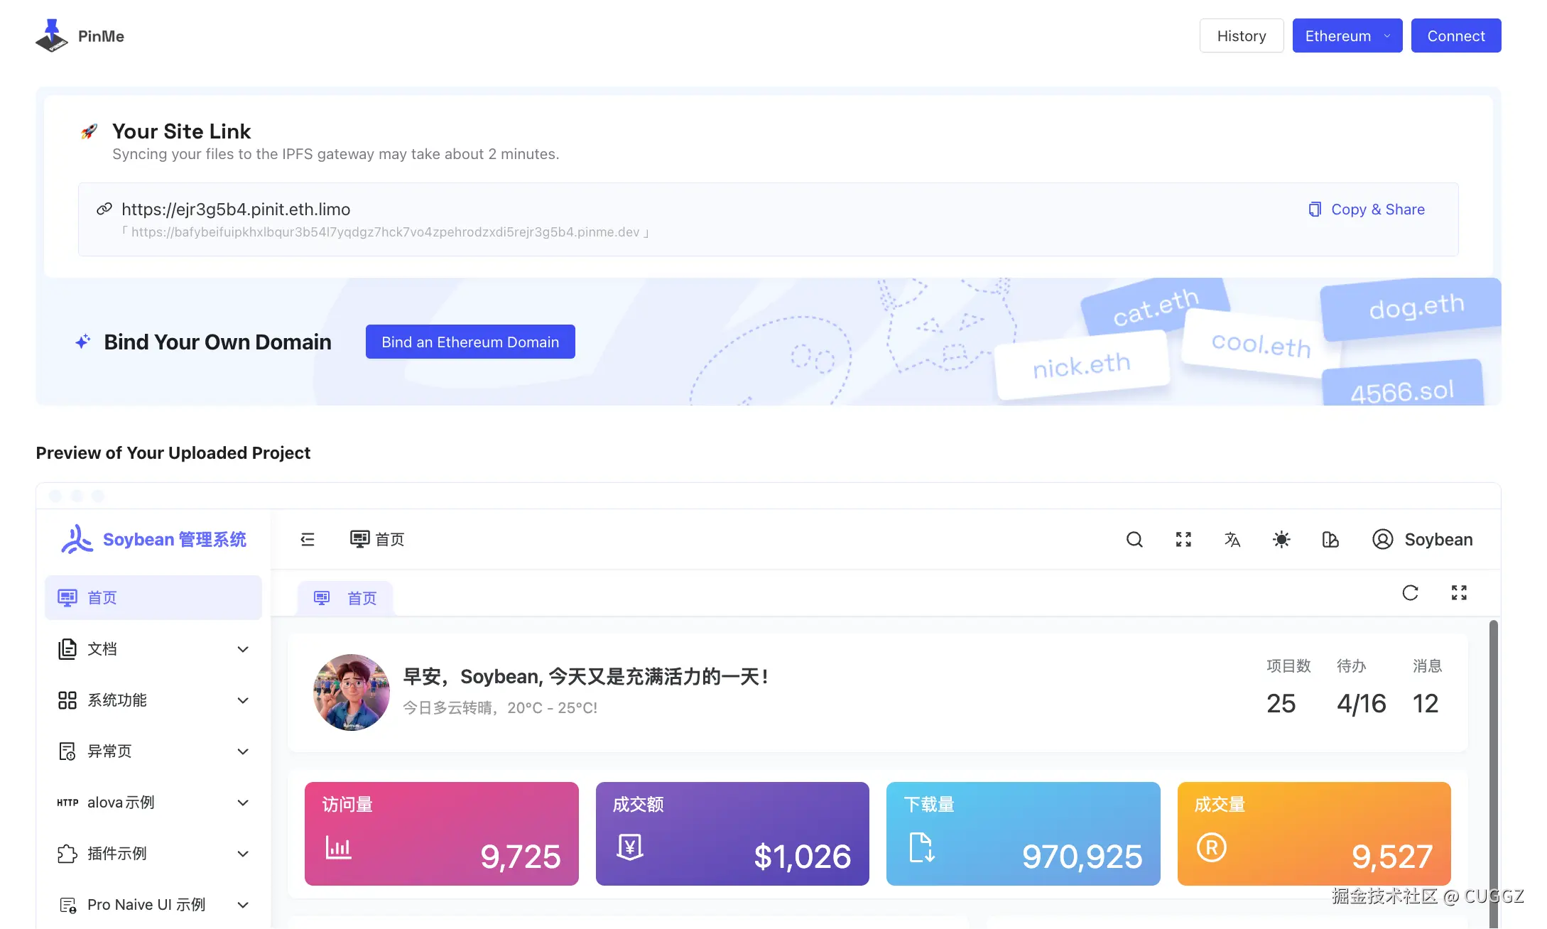1547x929 pixels.
Task: Click the Bind an Ethereum Domain button
Action: point(470,342)
